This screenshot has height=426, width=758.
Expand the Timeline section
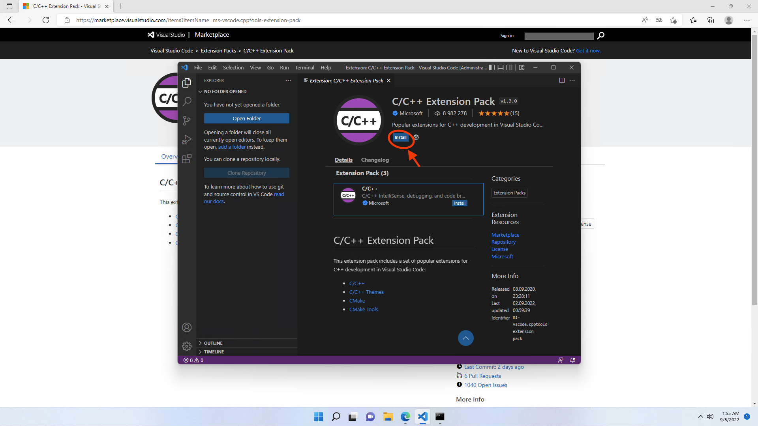pyautogui.click(x=214, y=351)
